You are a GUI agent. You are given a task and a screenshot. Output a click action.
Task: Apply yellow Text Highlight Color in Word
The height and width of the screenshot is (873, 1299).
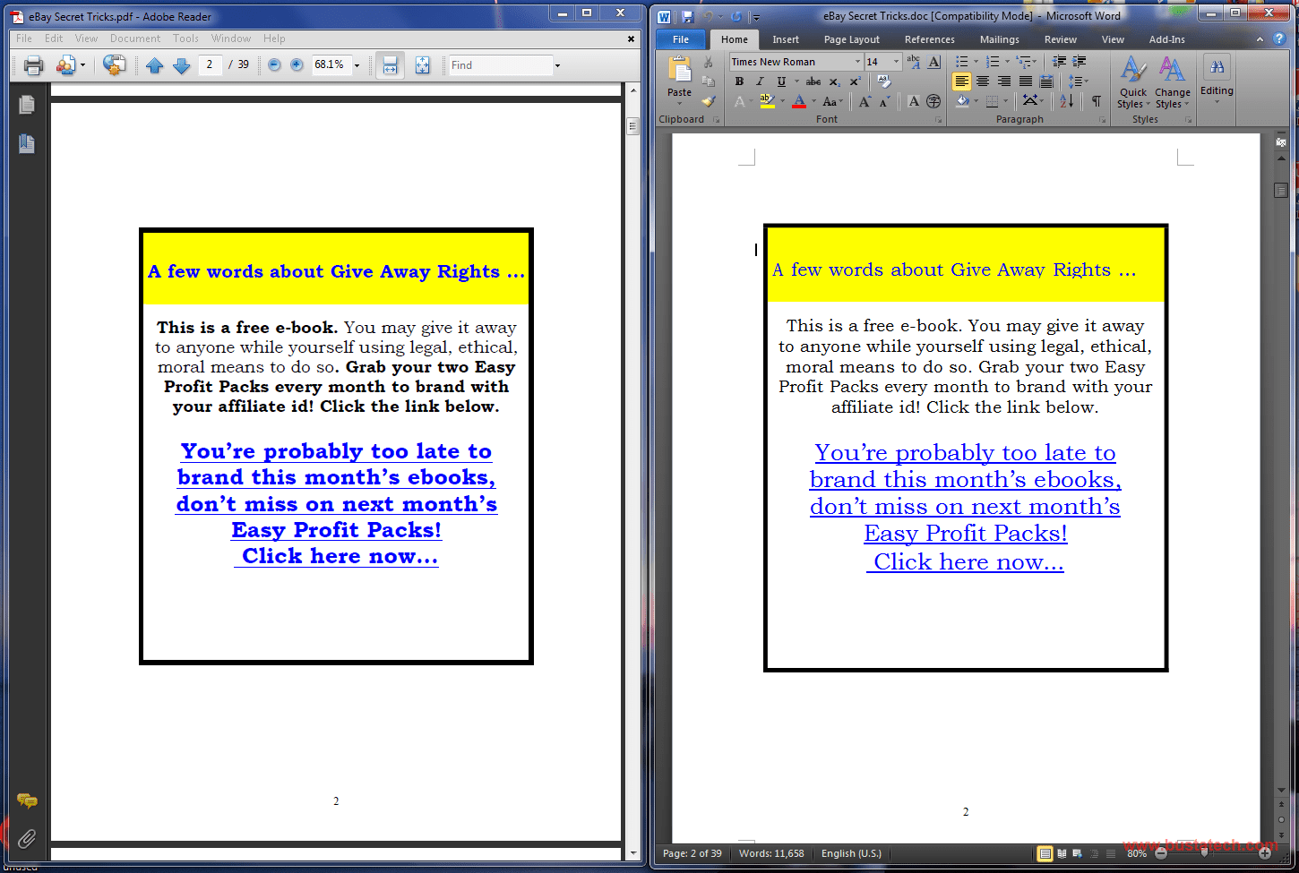click(x=767, y=102)
